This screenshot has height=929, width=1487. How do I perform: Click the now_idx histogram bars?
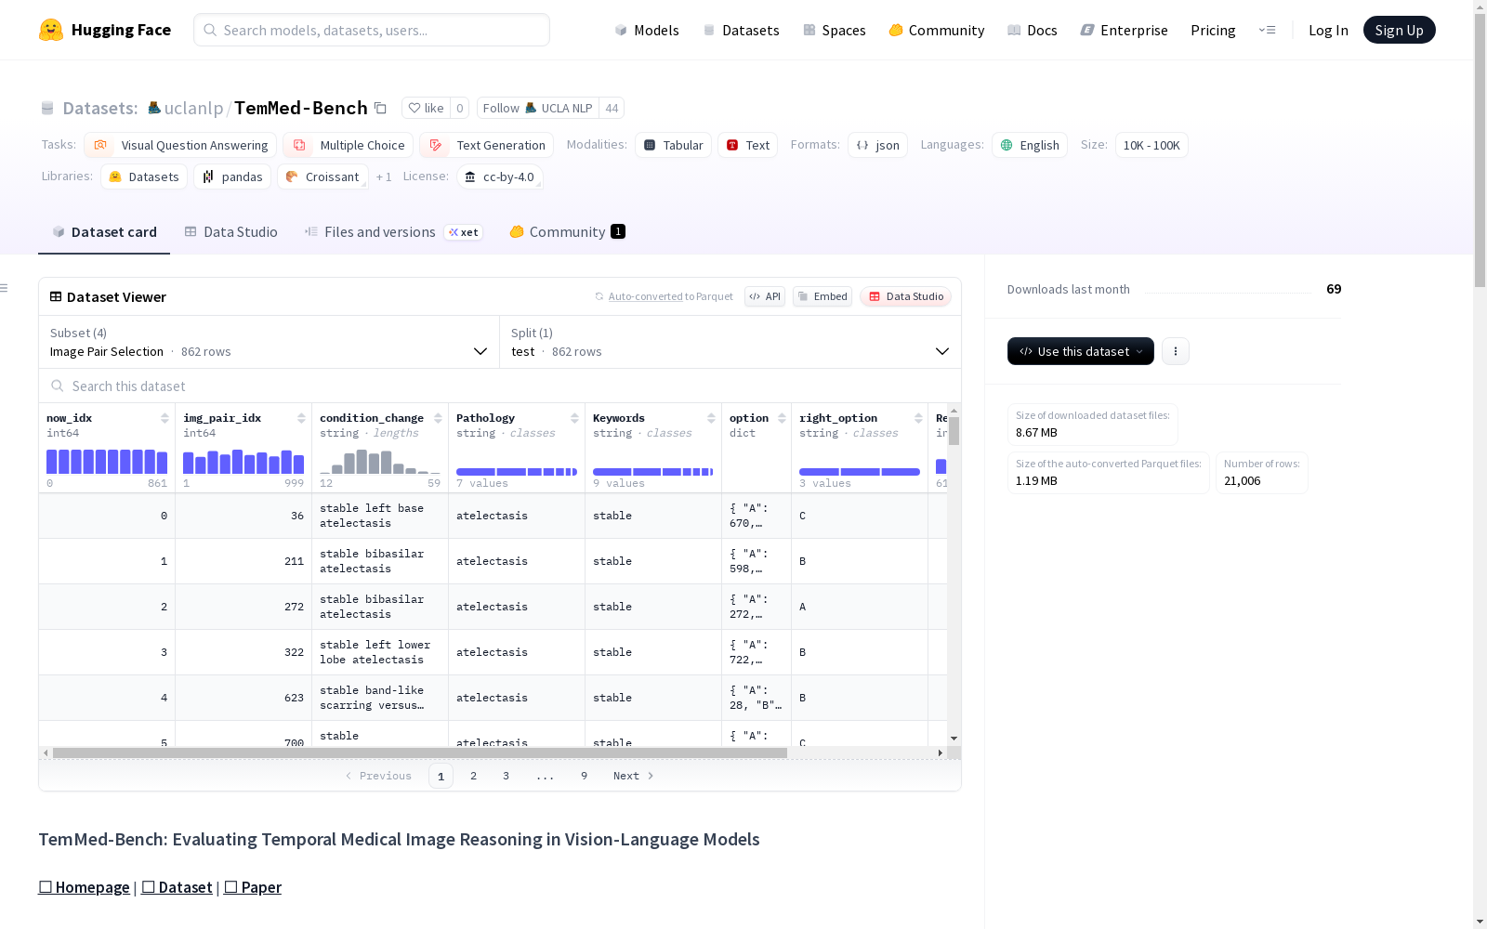(x=107, y=462)
